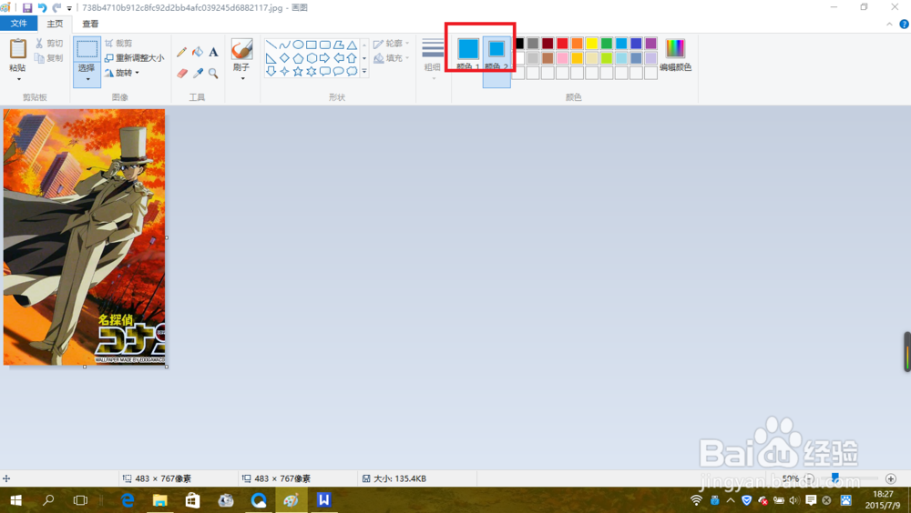The width and height of the screenshot is (911, 513).
Task: Click the Cut (剪切) button
Action: pos(49,44)
